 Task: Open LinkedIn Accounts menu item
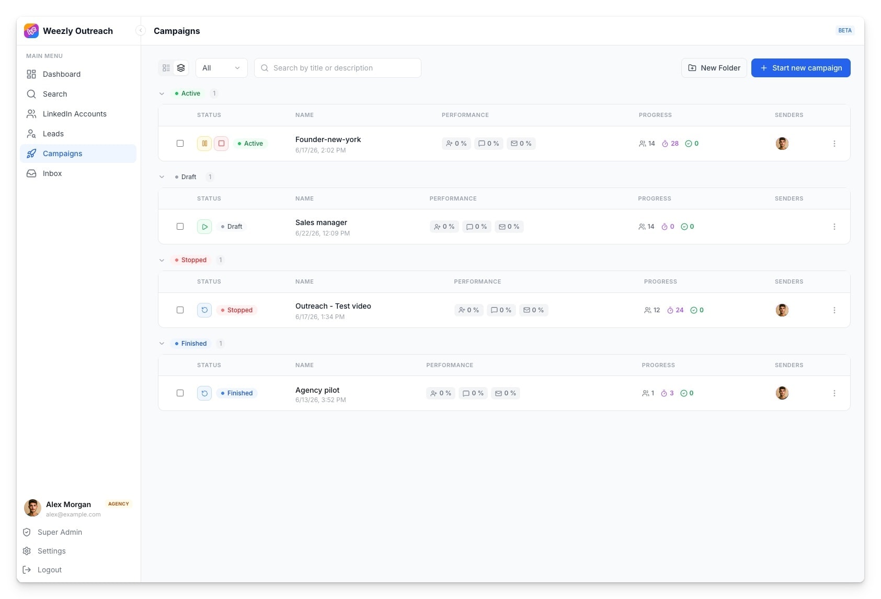(x=78, y=114)
